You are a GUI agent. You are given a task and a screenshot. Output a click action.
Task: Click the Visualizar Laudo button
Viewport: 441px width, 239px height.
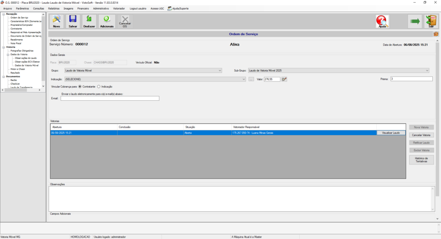click(391, 133)
